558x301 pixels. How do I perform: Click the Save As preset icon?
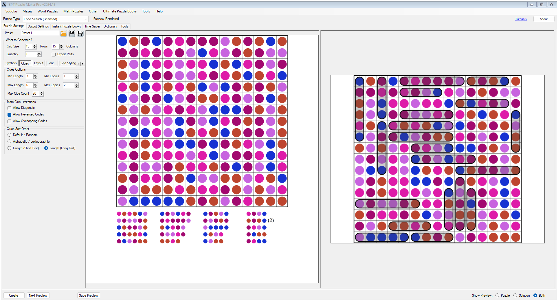pos(80,34)
